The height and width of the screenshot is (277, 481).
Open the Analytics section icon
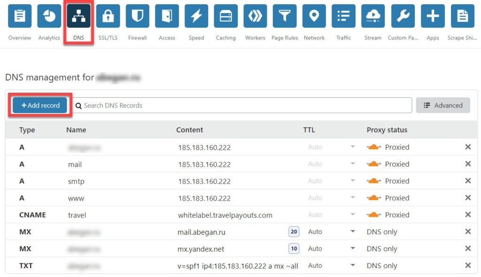click(49, 16)
